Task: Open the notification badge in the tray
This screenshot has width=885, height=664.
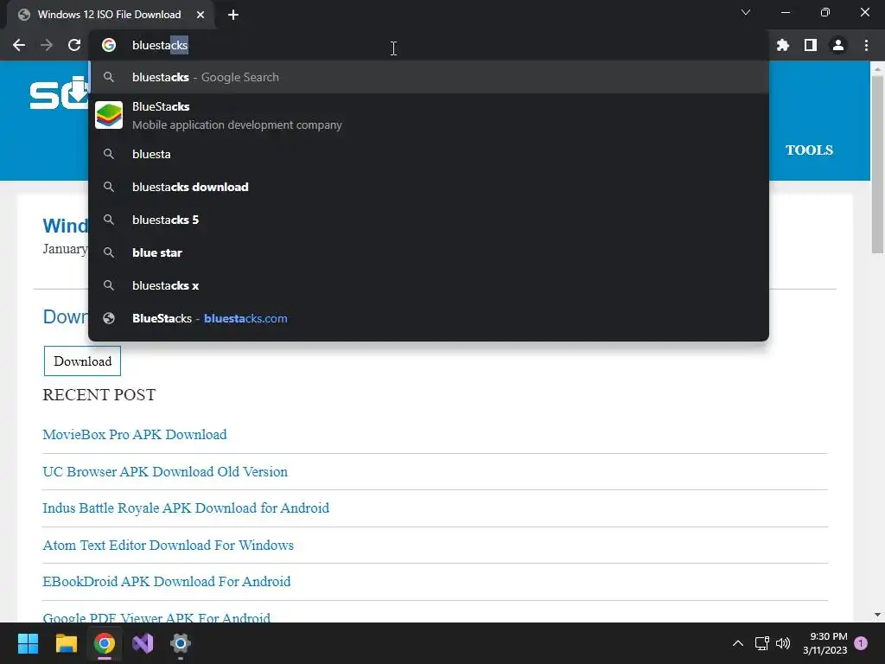Action: [861, 643]
